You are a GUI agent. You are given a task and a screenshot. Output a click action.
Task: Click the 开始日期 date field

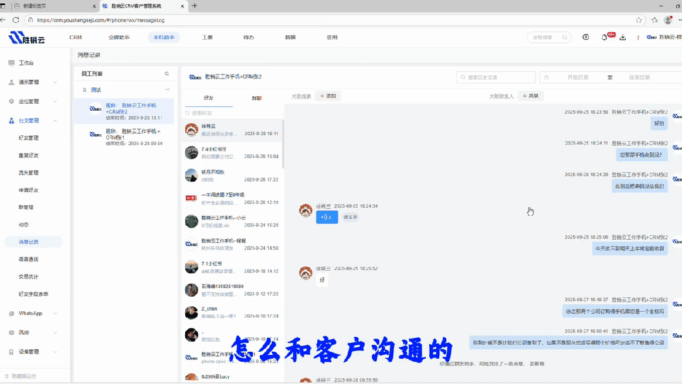(x=578, y=78)
